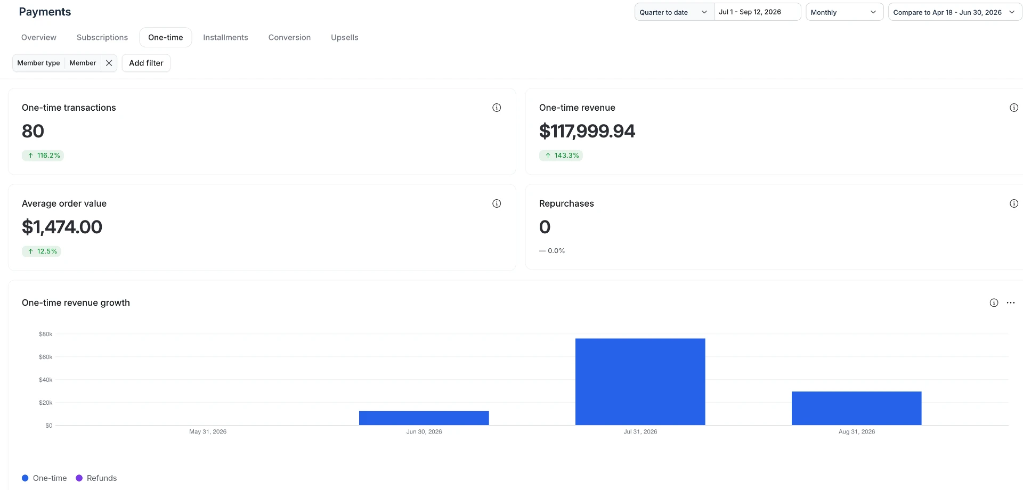Select the One-time tab
1023x490 pixels.
[166, 37]
